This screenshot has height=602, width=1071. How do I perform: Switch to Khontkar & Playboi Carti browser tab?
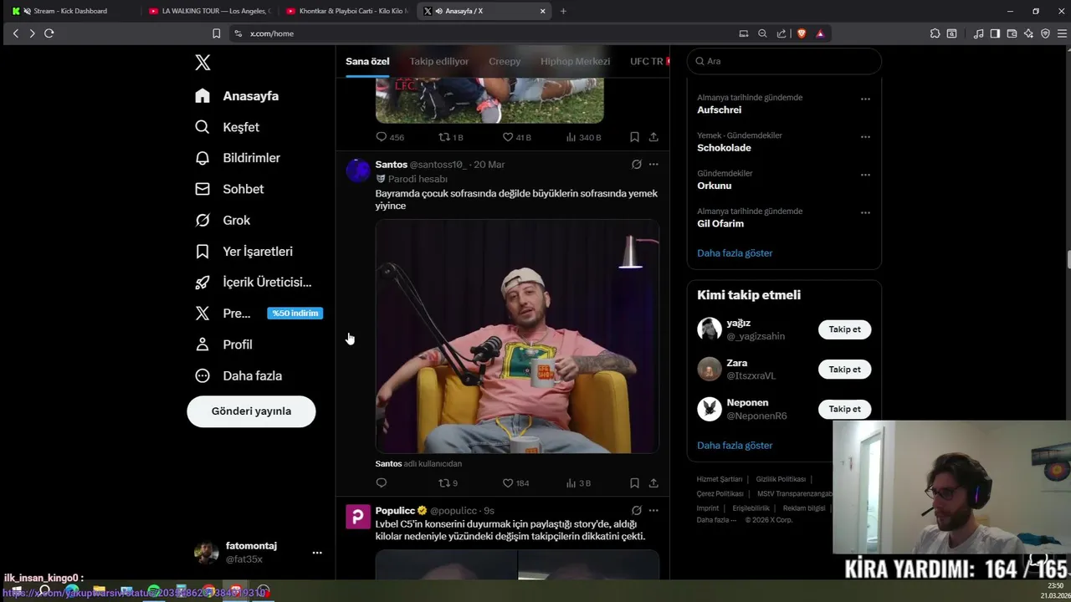pyautogui.click(x=346, y=11)
